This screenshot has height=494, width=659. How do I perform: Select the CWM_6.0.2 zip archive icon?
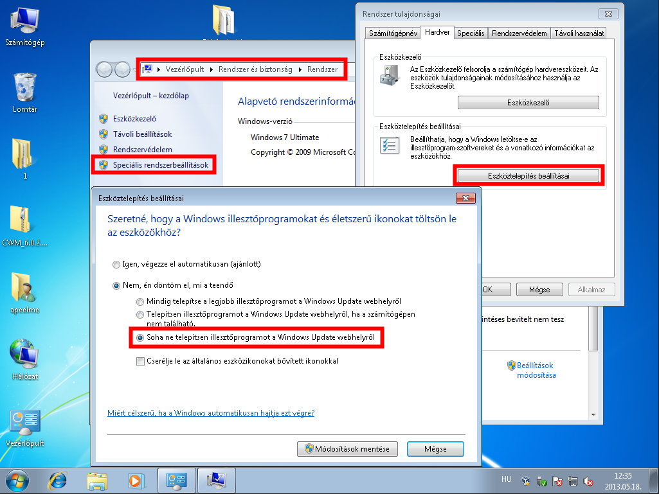[24, 225]
